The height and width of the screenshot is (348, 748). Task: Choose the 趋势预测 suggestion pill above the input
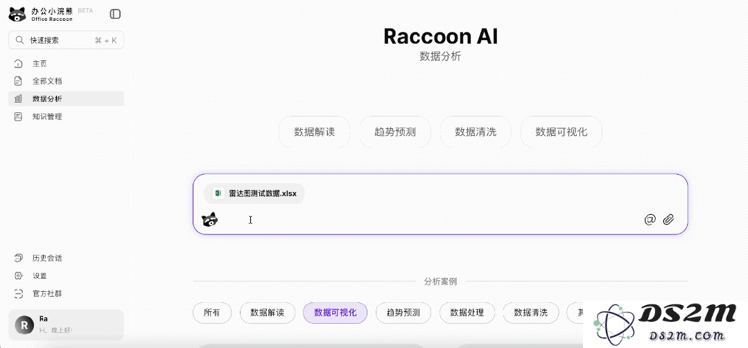[395, 132]
